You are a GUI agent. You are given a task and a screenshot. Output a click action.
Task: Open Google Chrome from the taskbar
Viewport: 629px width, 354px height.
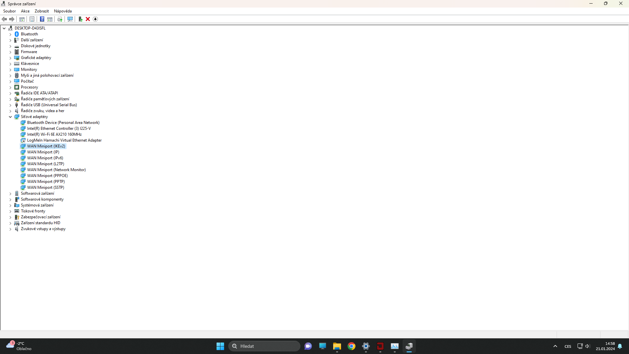click(352, 346)
